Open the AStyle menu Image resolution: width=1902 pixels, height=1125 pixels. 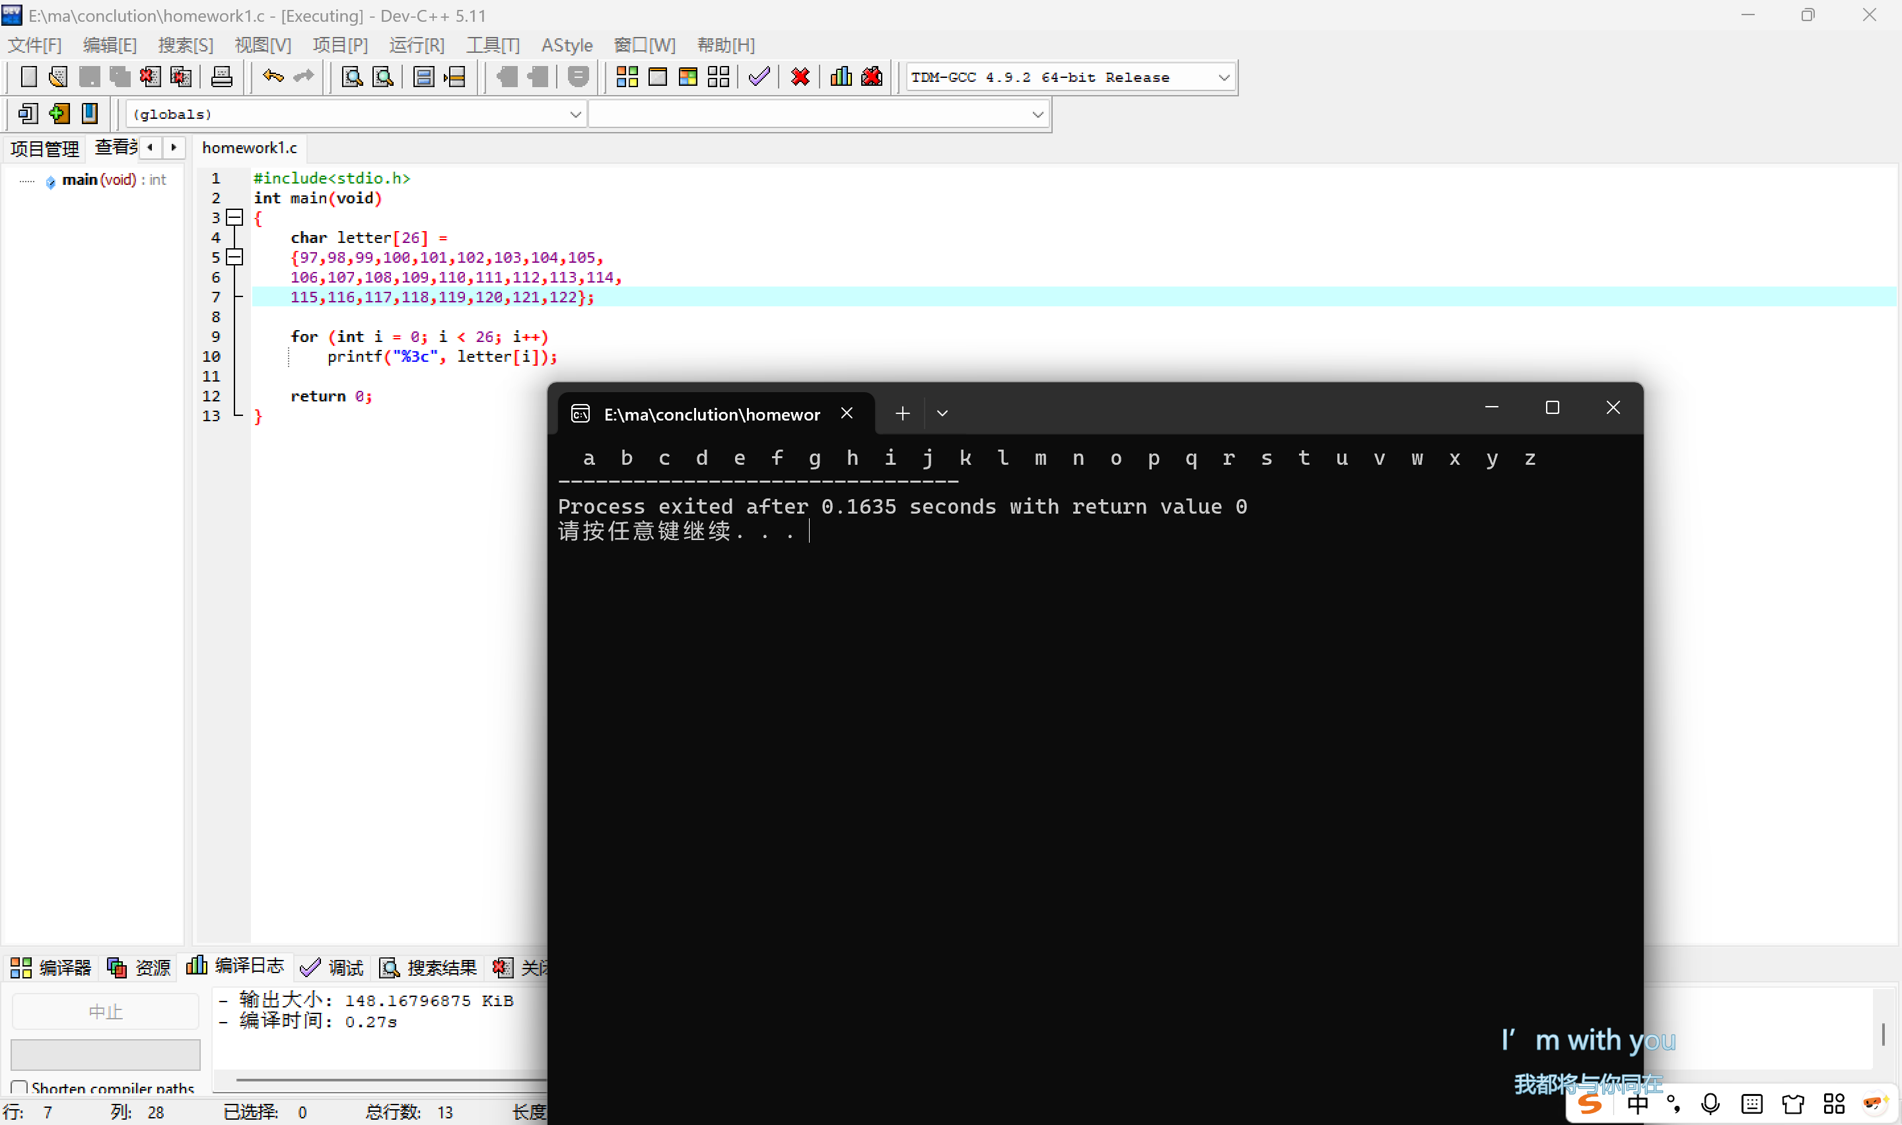[566, 45]
